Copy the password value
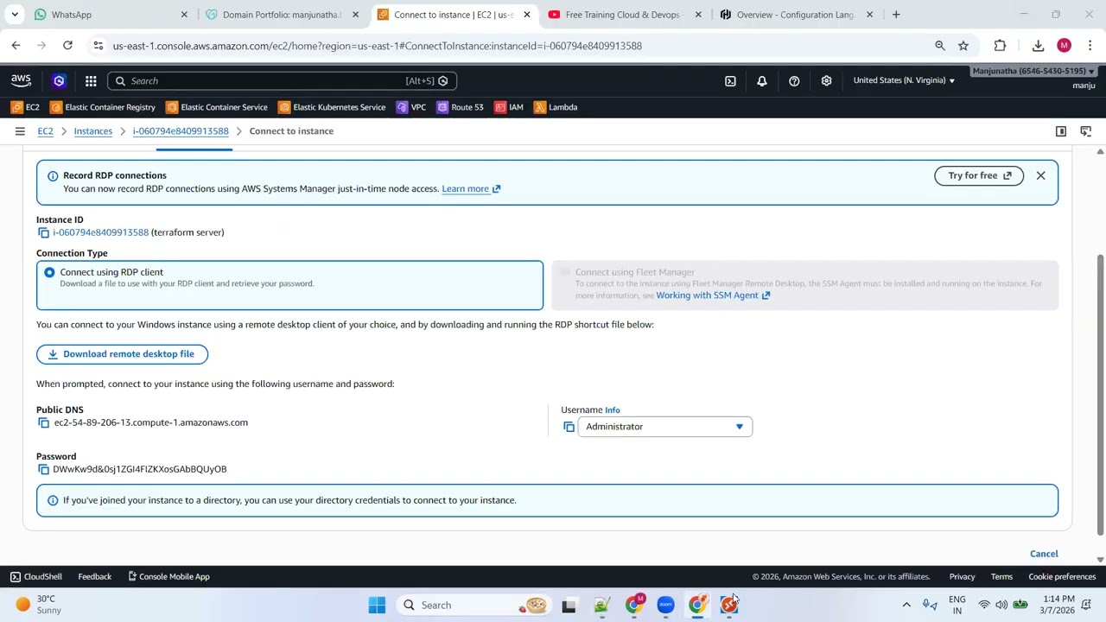The image size is (1106, 622). 43,469
